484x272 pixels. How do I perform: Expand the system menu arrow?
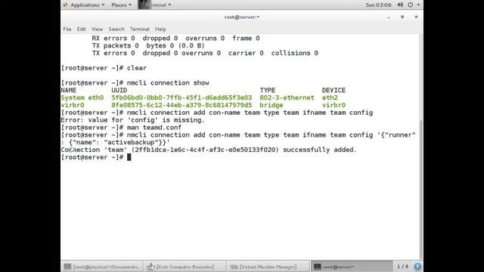click(418, 5)
